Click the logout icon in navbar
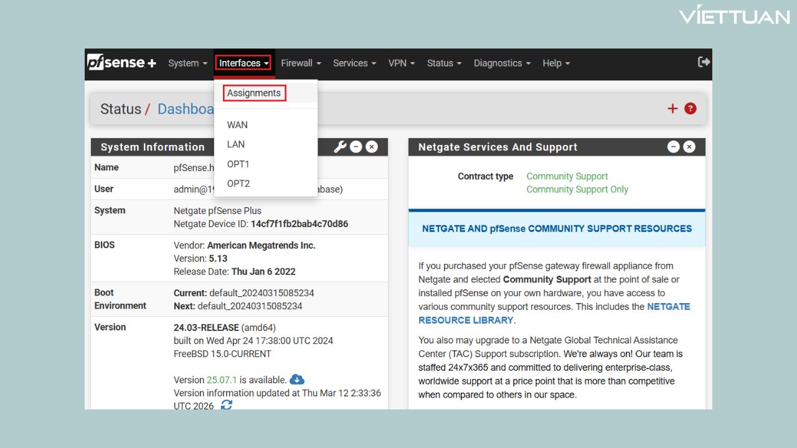The height and width of the screenshot is (448, 797). point(704,62)
